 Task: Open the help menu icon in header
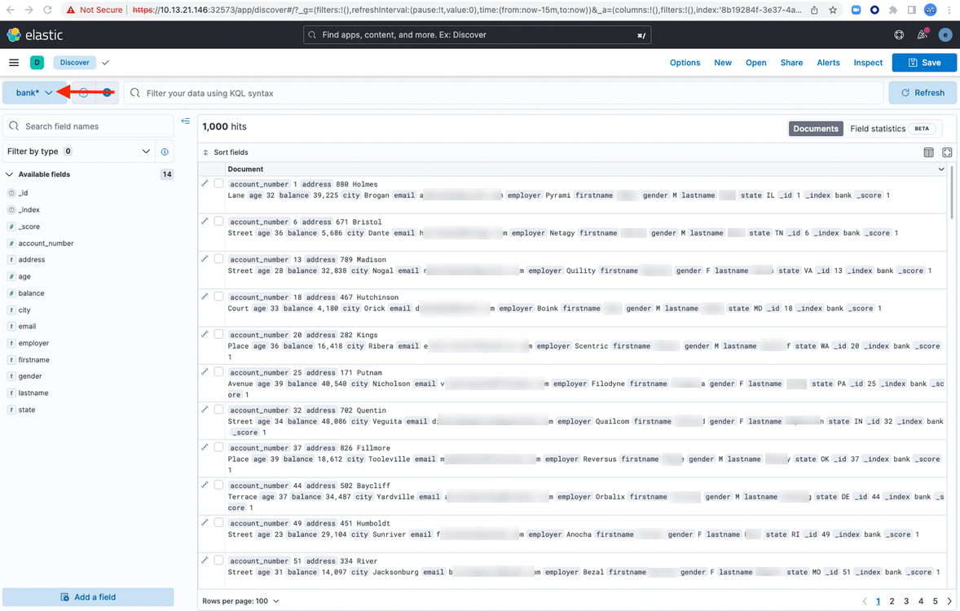pos(899,35)
